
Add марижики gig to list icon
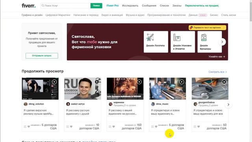click(110, 127)
